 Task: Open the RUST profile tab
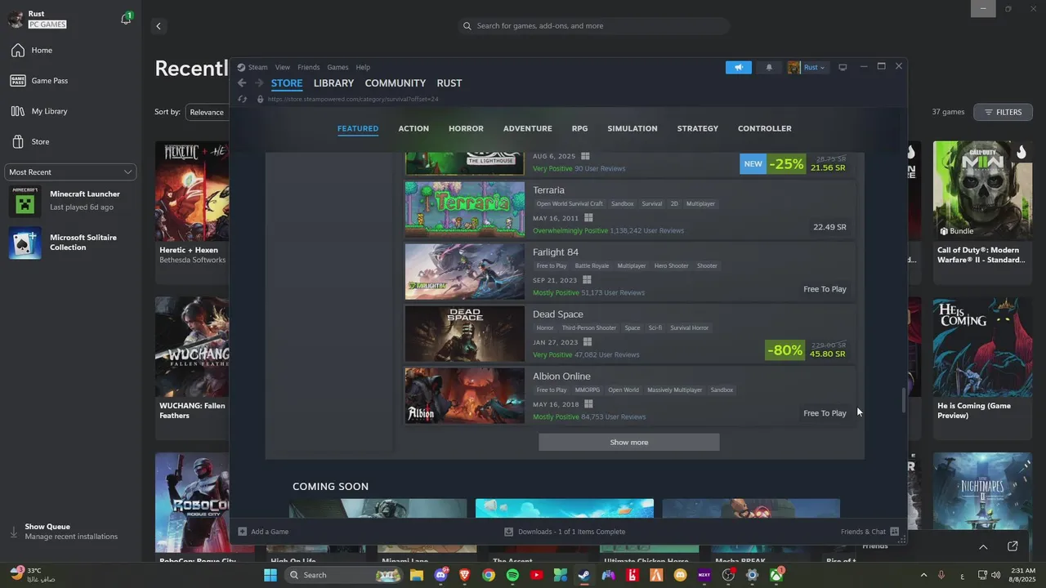click(449, 83)
